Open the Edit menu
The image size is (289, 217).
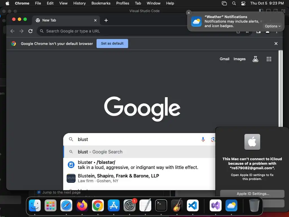(x=50, y=3)
